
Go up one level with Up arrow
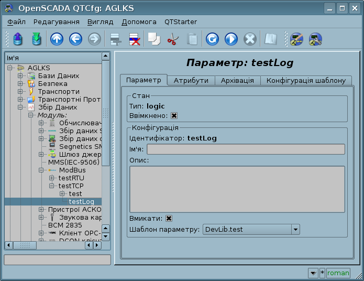tap(57, 39)
